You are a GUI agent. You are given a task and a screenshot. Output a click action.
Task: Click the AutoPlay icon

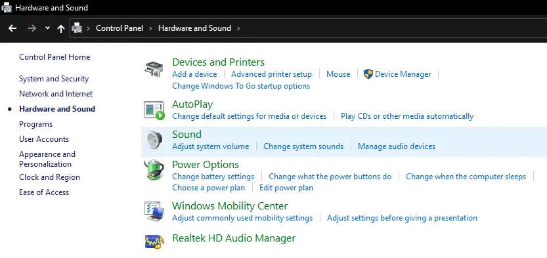pyautogui.click(x=154, y=110)
